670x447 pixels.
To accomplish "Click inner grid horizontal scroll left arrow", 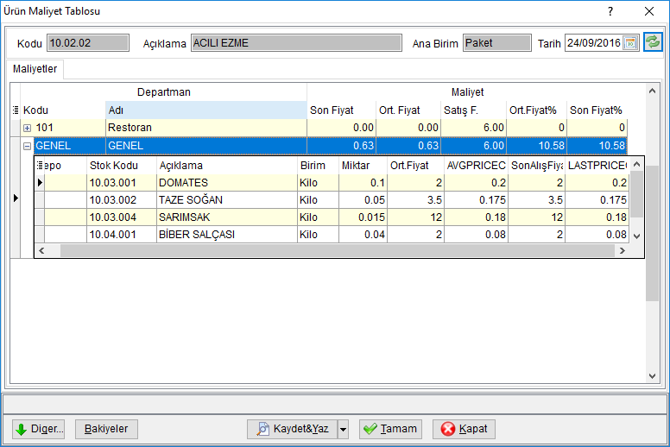I will coord(41,251).
